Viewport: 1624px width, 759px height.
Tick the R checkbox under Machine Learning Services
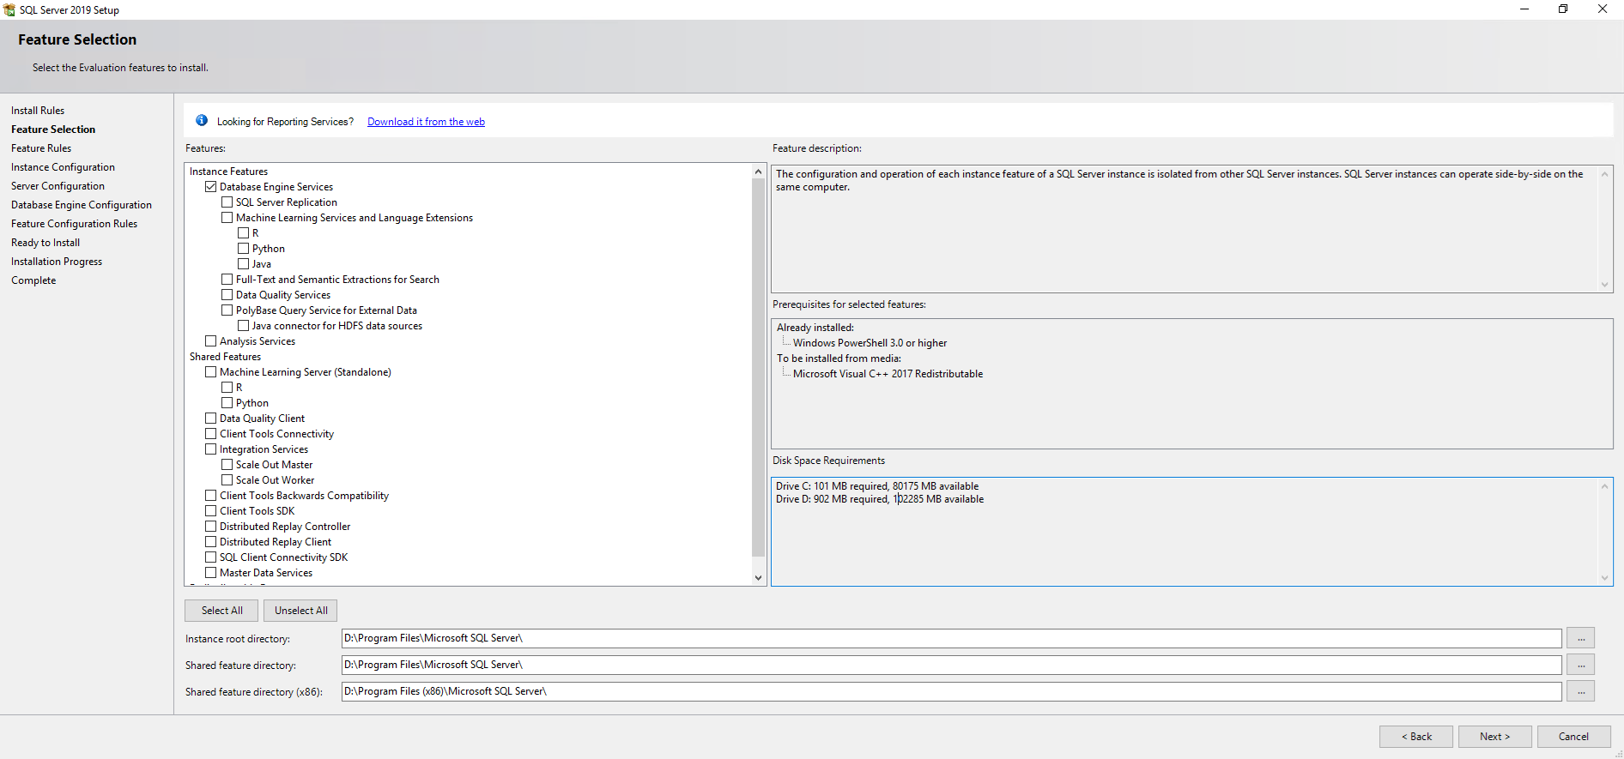(x=243, y=232)
